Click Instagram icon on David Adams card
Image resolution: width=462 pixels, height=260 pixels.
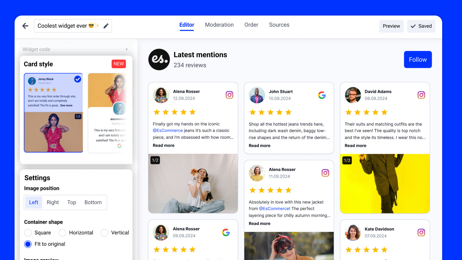pos(421,95)
